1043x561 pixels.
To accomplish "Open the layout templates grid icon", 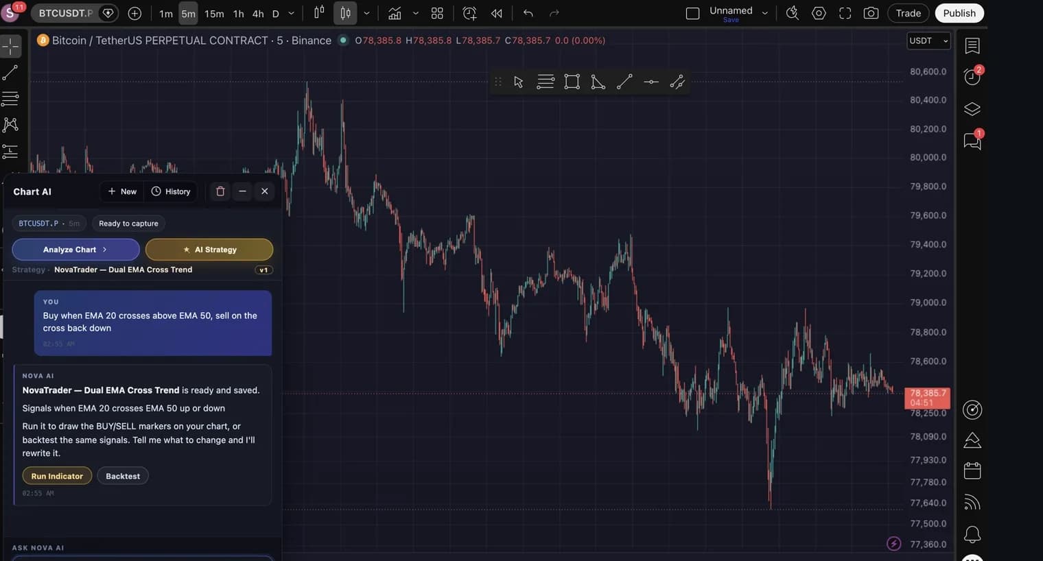I will pos(437,13).
